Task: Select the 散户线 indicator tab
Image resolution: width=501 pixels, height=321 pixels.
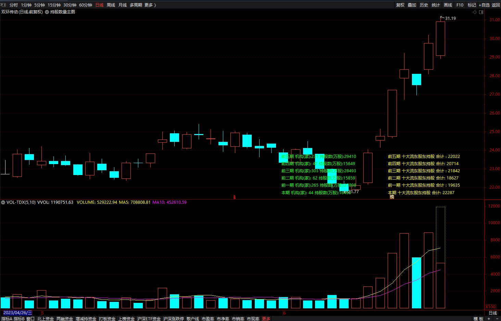Action: 193,319
